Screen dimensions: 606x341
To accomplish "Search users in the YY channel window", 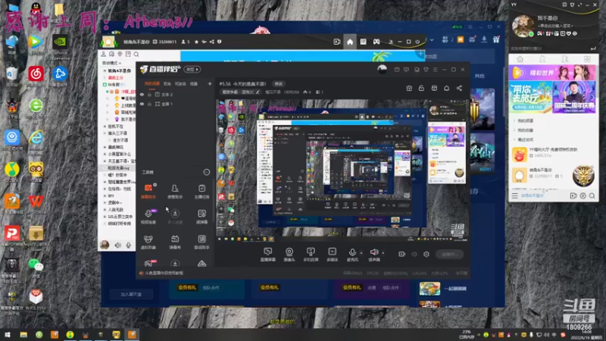I will coord(136,54).
